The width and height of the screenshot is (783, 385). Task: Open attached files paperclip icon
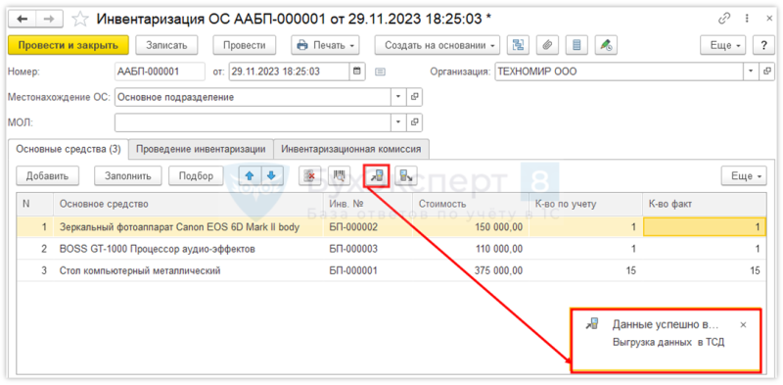point(547,45)
